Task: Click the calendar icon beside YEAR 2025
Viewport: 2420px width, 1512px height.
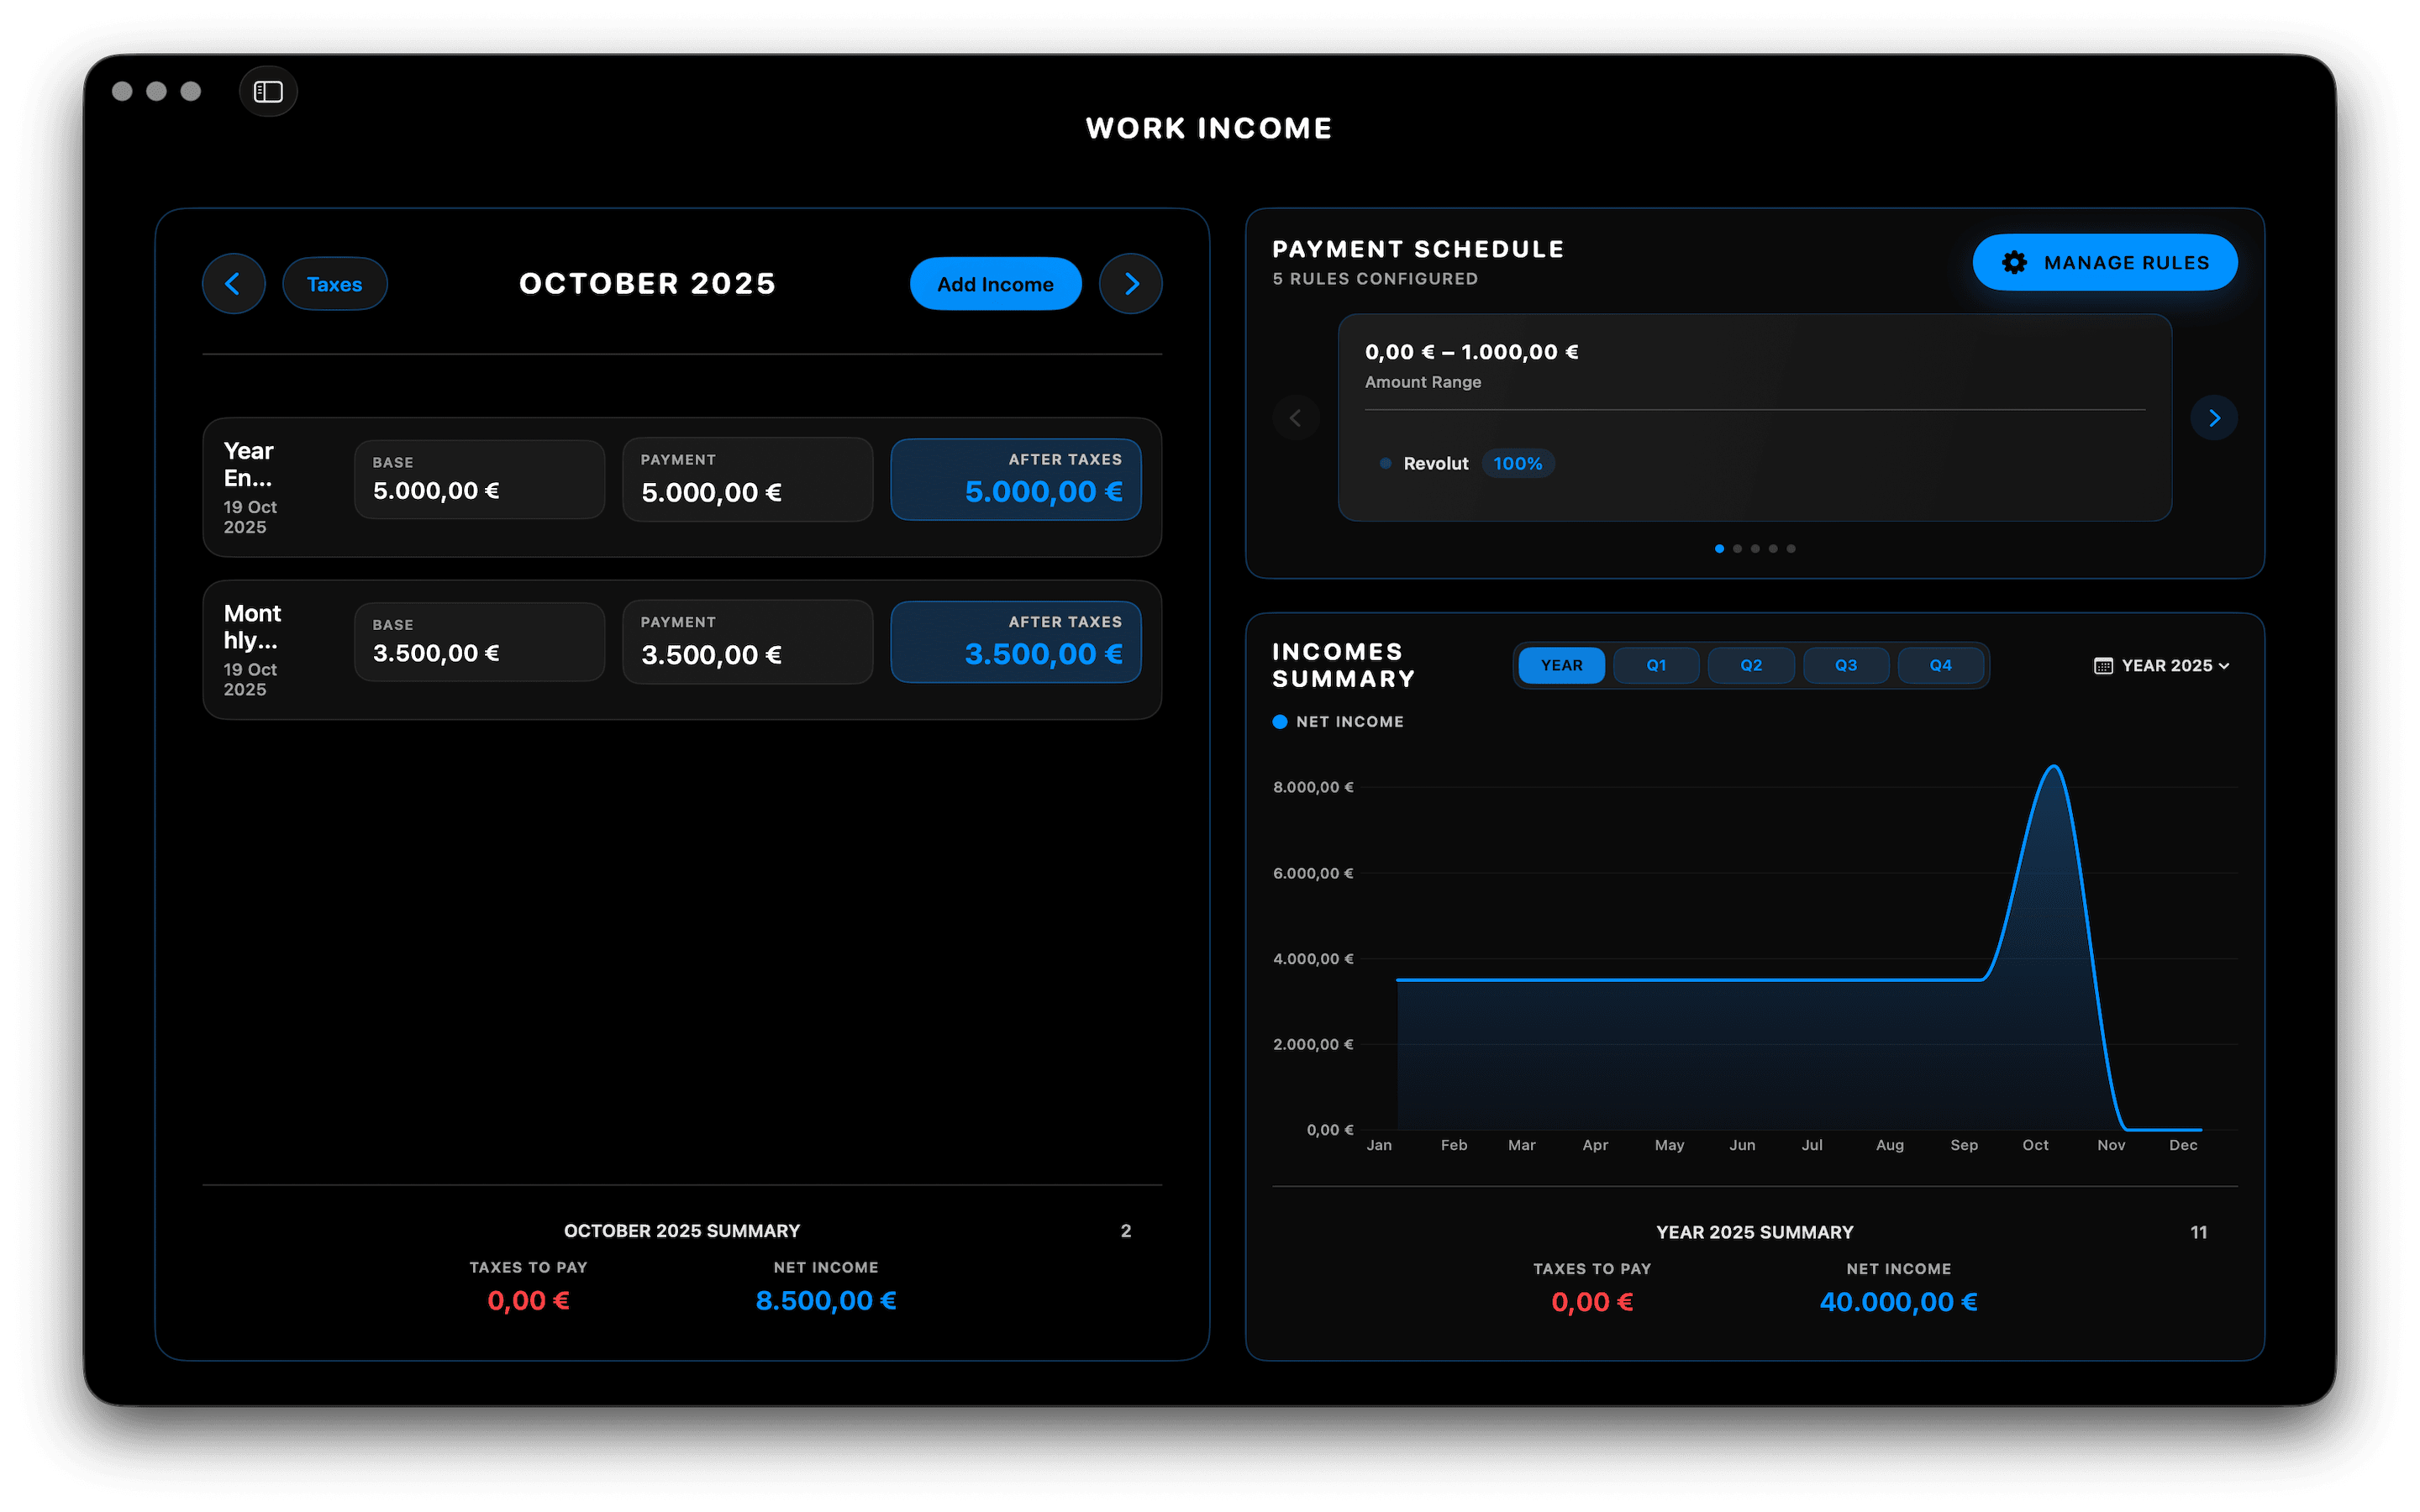Action: click(x=2103, y=666)
